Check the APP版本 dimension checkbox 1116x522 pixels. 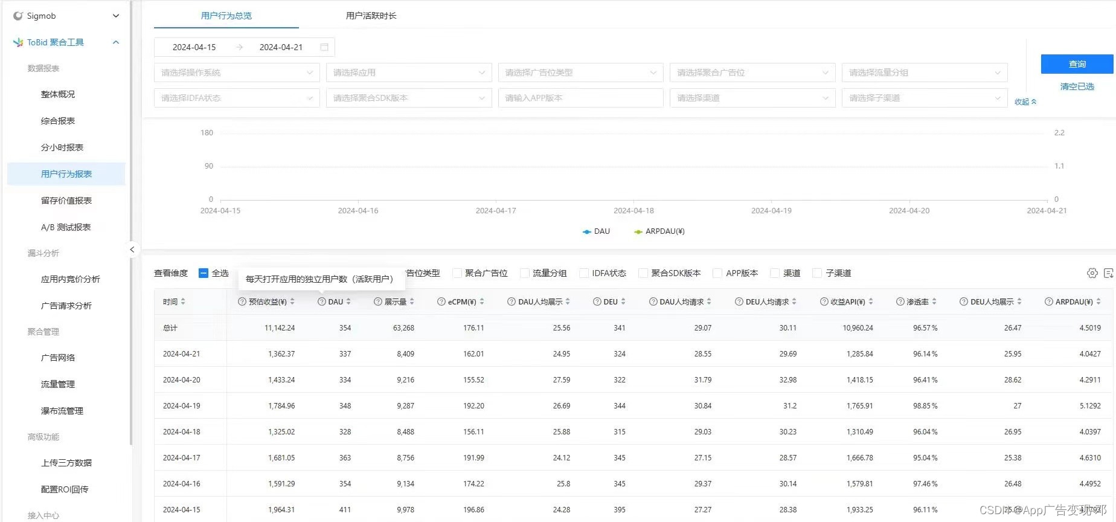point(717,273)
